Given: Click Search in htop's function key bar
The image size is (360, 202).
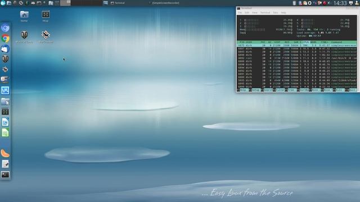Looking at the screenshot, I should point(268,90).
